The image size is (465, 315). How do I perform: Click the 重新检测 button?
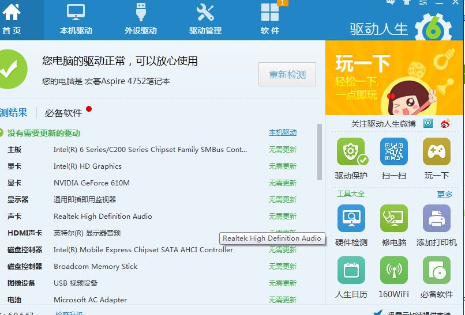(x=287, y=74)
